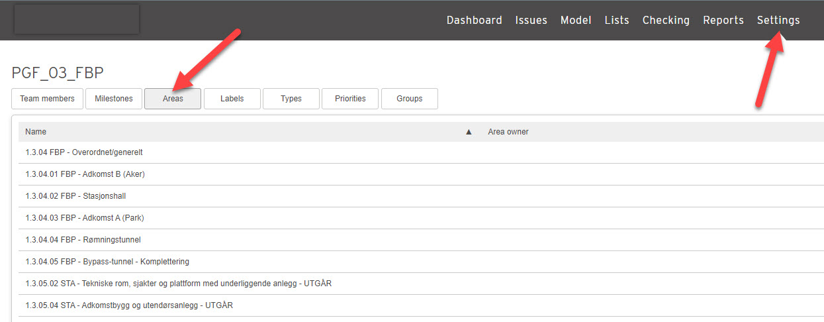Click the logo box in the header
The width and height of the screenshot is (824, 322).
77,19
